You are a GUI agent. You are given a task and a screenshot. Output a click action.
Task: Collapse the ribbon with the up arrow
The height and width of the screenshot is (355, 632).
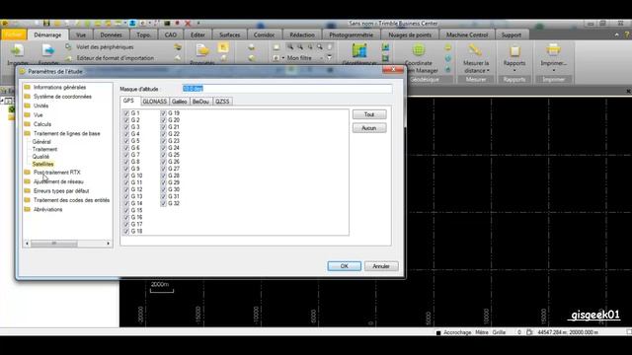616,35
